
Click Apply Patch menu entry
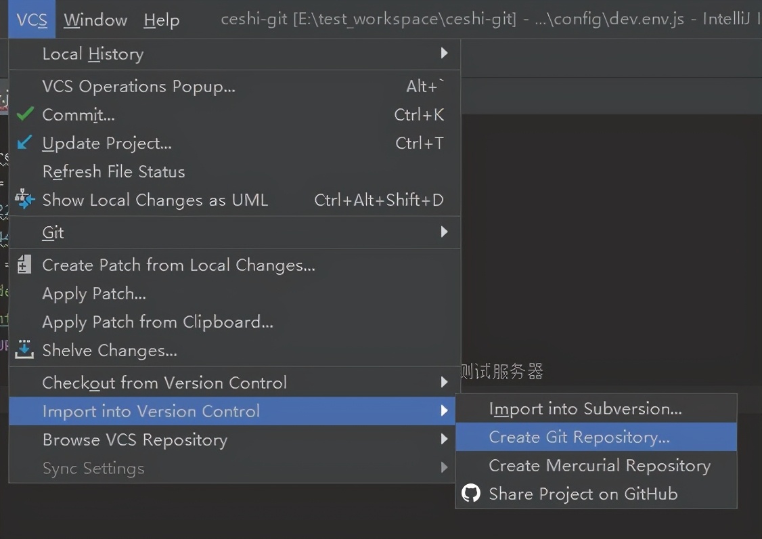(94, 294)
